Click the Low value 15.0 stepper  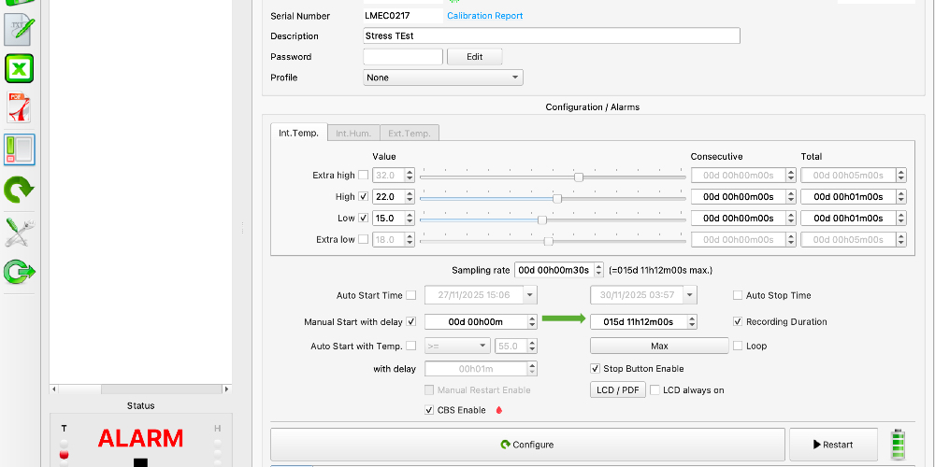point(410,218)
